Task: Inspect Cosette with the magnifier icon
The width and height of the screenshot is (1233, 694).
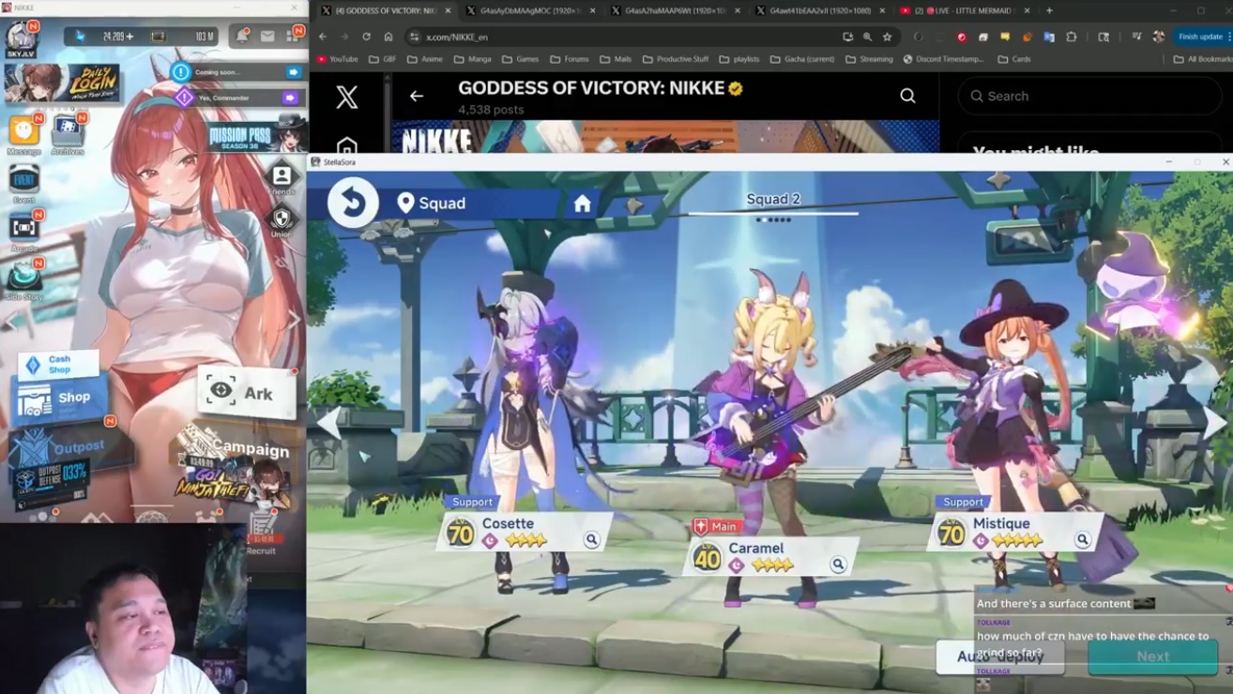Action: pyautogui.click(x=591, y=539)
